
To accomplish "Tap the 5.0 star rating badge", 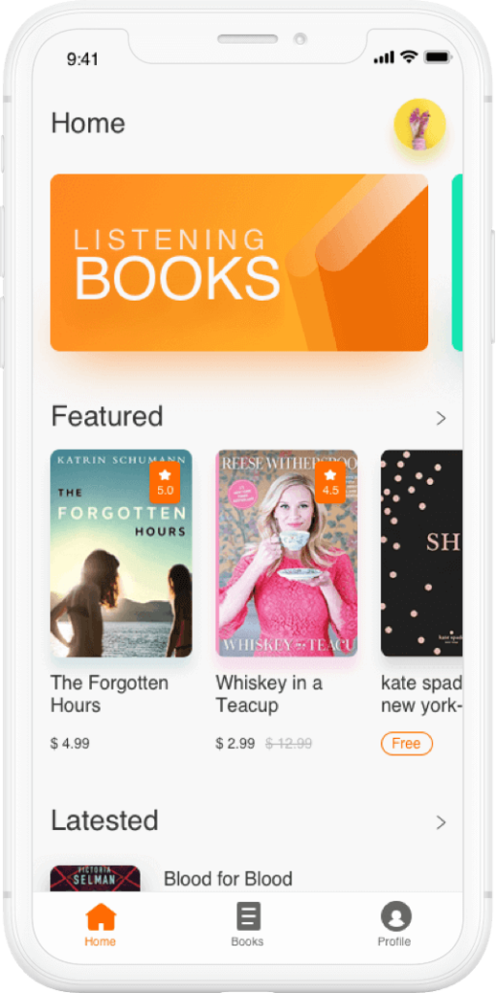I will tap(165, 482).
